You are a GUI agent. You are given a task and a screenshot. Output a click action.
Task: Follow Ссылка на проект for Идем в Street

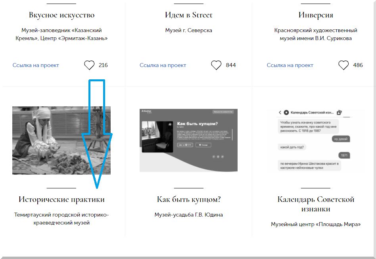tap(163, 65)
